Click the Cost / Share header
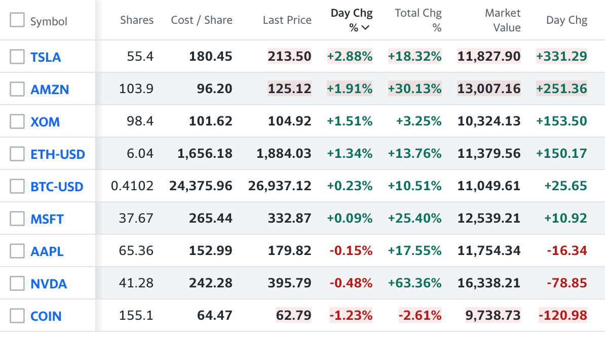605x339 pixels. [202, 20]
